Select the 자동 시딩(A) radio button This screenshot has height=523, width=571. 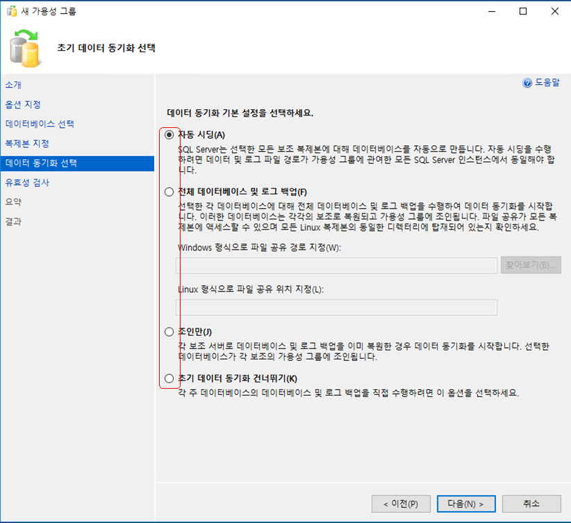click(169, 135)
